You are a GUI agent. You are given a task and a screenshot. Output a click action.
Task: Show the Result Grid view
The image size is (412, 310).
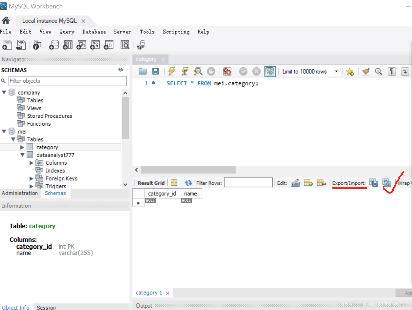pyautogui.click(x=151, y=183)
